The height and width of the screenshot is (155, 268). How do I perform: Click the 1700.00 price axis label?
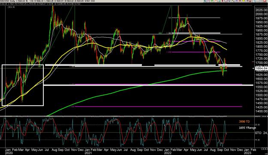(261, 63)
